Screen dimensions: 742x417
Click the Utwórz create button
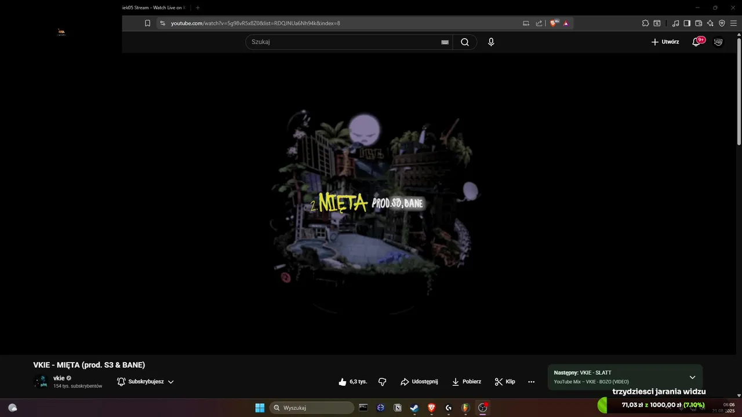(665, 42)
